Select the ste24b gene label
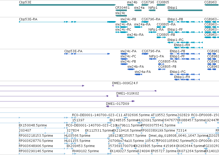Viewport: 219px width, 155px height. pos(132,2)
